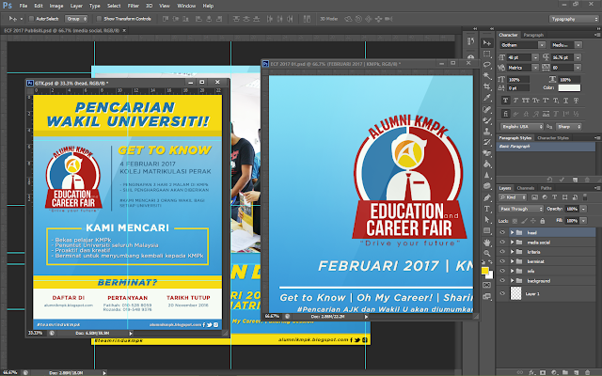Viewport: 602px width, 376px height.
Task: Select the Healing Brush tool
Action: [487, 109]
